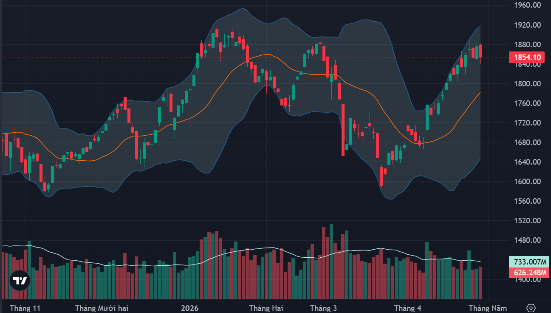The width and height of the screenshot is (551, 313).
Task: Select the red 626.248M volume label
Action: coord(527,272)
